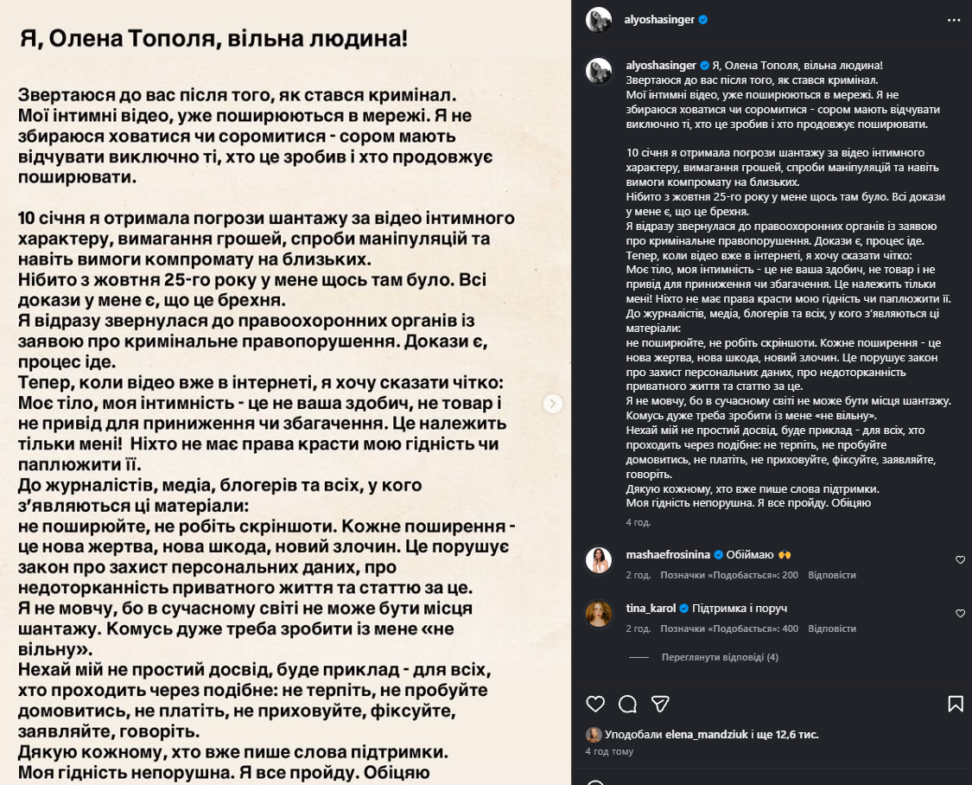
Task: Reply to tina_karol's comment via 'Відповісти'
Action: tap(832, 629)
